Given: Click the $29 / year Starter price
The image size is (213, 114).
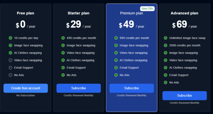Looking at the screenshot, I should 78,25.
